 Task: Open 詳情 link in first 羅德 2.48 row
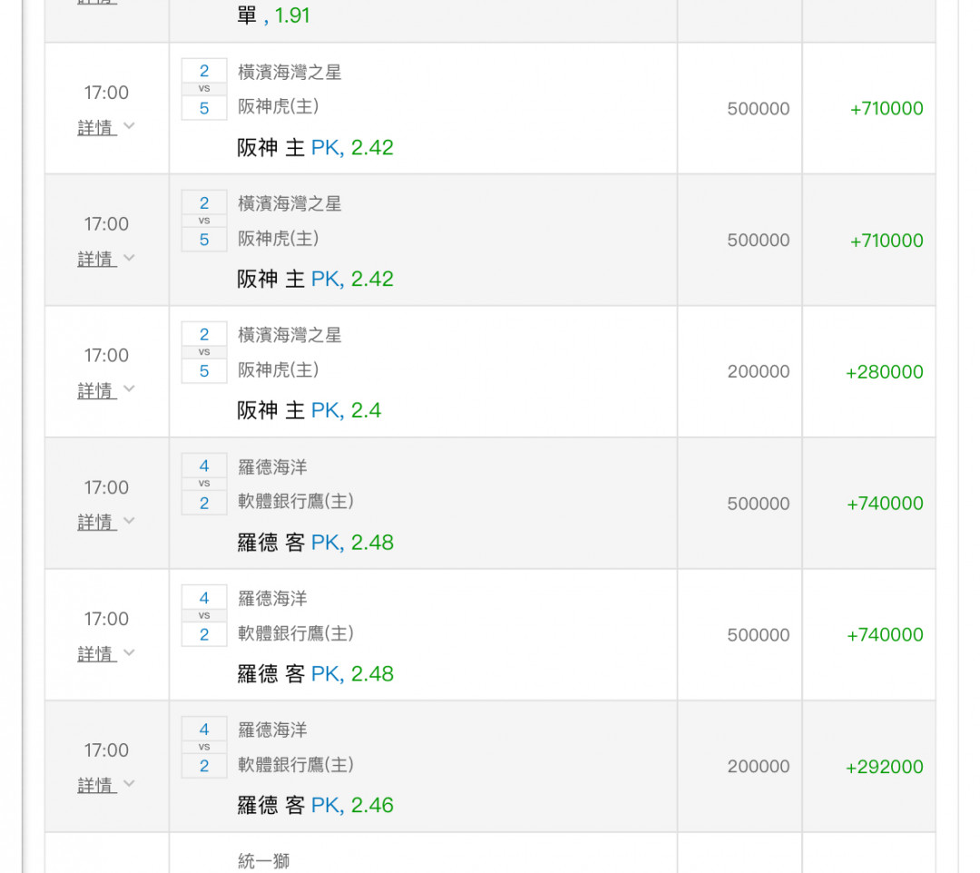[96, 522]
